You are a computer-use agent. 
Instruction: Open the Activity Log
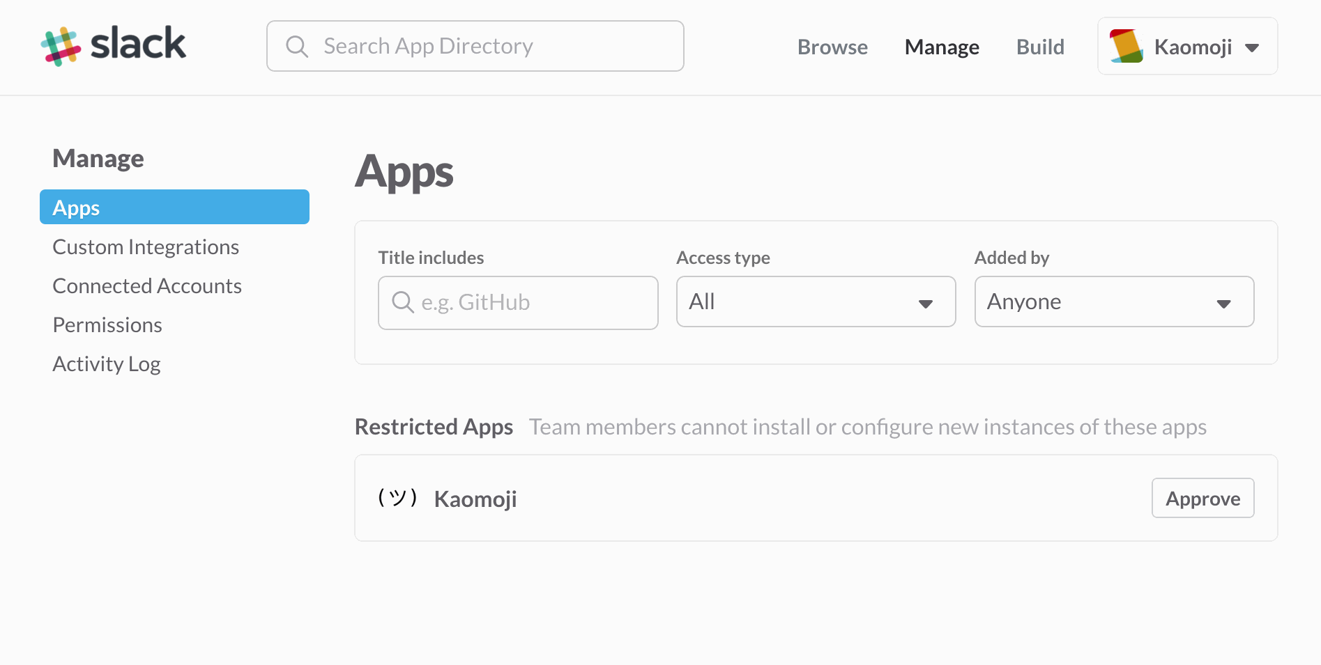click(x=107, y=364)
